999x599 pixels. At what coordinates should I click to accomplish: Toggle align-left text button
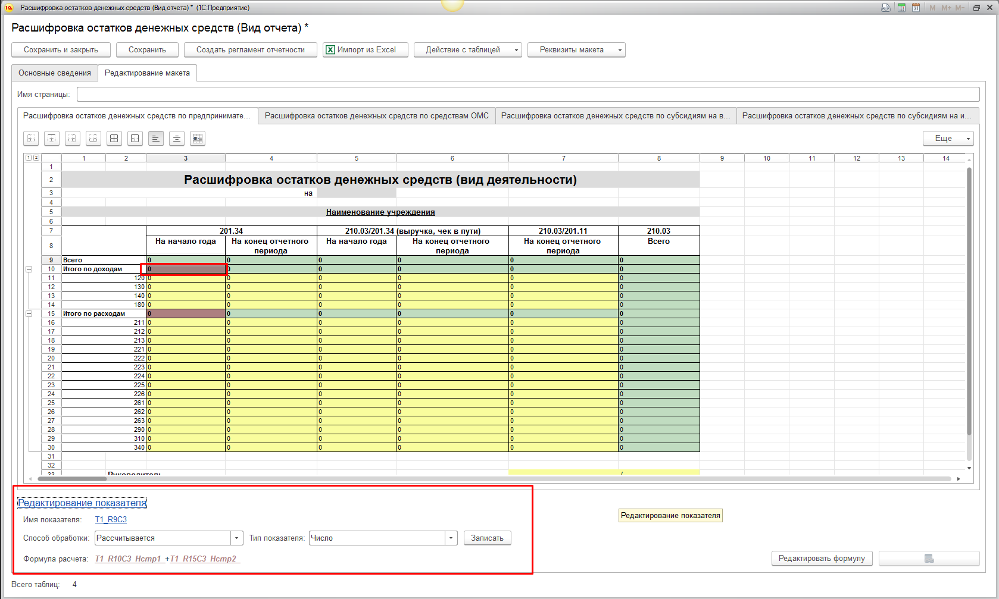click(156, 139)
